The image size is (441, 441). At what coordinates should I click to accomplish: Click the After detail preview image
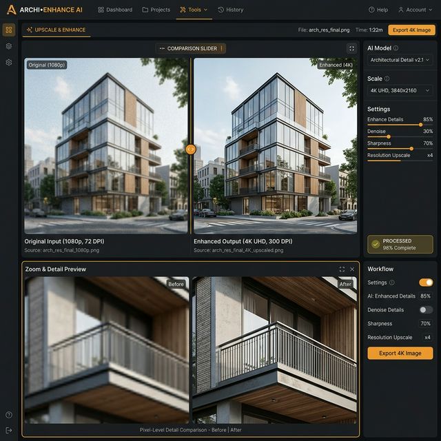(x=274, y=350)
